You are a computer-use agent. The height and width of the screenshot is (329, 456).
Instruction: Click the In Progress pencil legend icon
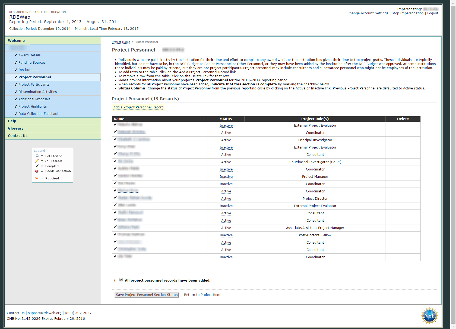point(37,161)
